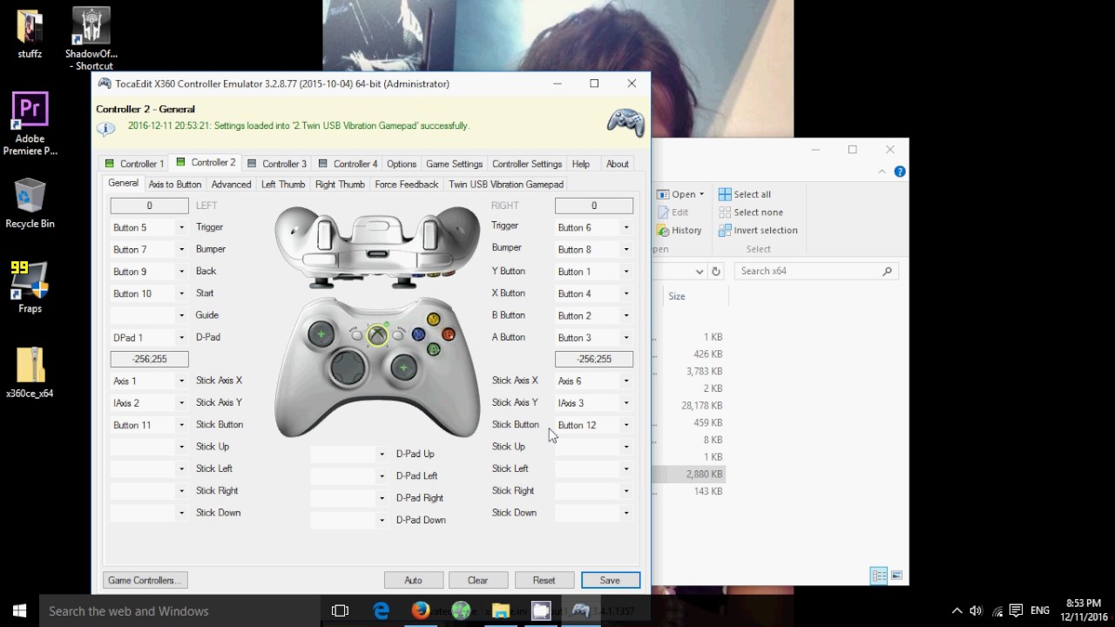
Task: Click the Auto button
Action: coord(414,580)
